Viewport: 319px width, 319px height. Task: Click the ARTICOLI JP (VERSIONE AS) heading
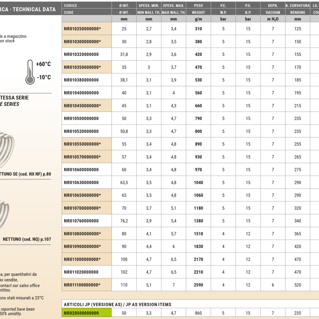(118, 304)
